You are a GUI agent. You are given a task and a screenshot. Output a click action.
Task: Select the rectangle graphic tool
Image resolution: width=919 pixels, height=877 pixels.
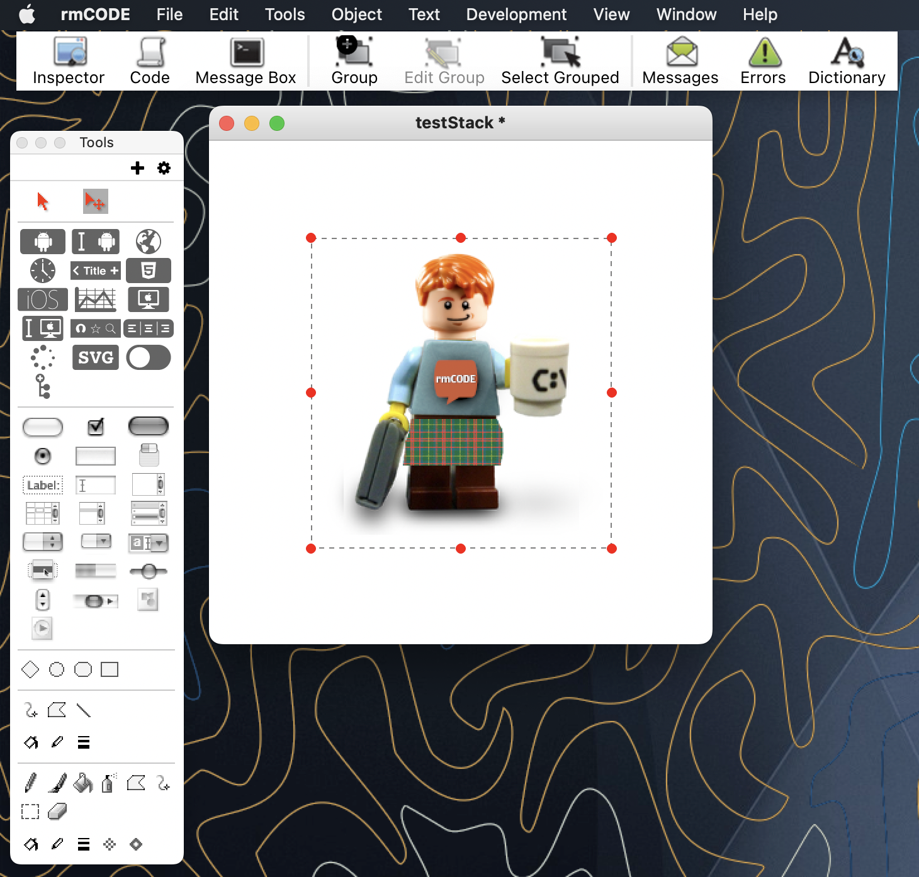click(x=110, y=669)
